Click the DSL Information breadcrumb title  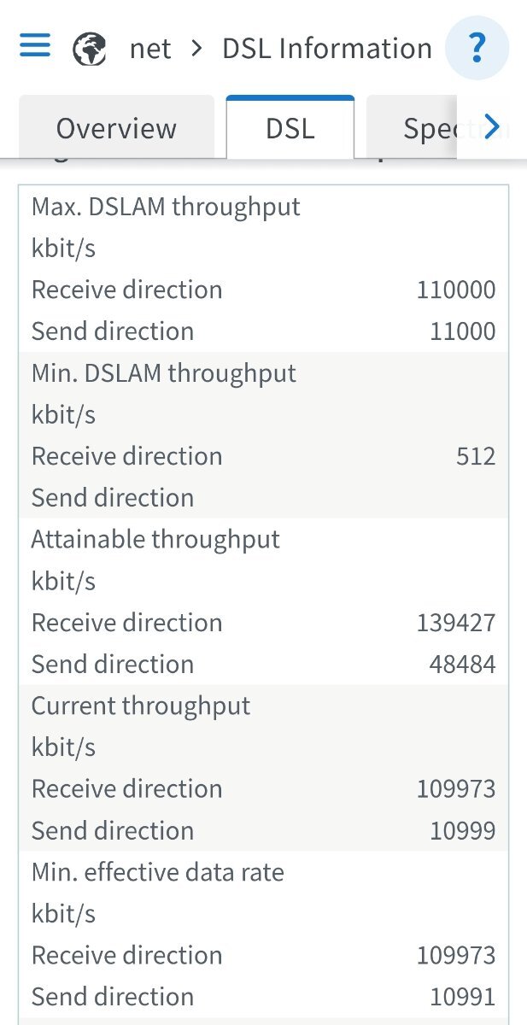pos(327,49)
